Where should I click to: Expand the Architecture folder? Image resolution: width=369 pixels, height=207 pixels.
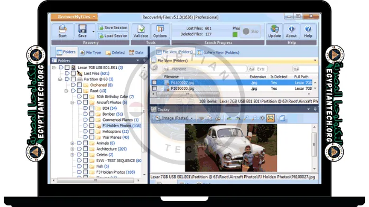(72, 149)
